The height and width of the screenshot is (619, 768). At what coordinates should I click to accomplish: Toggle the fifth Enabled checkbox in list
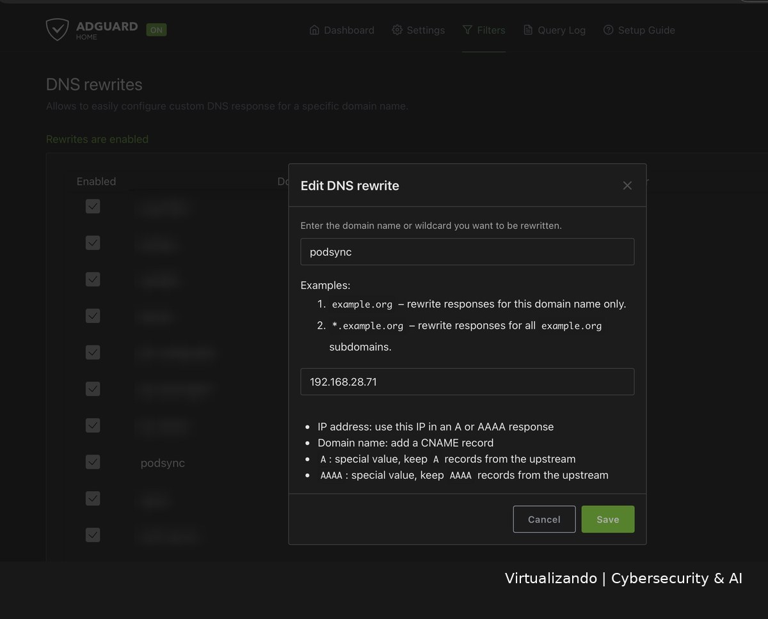click(93, 352)
